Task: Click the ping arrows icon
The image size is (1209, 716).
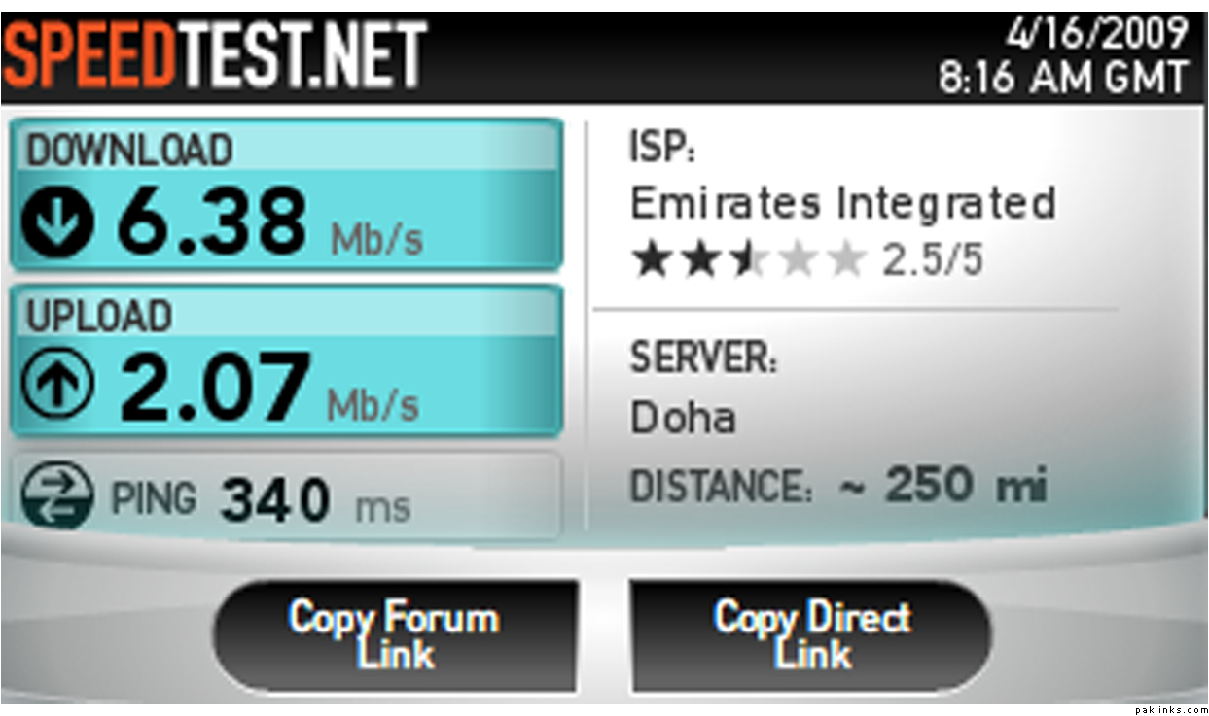Action: pyautogui.click(x=56, y=496)
